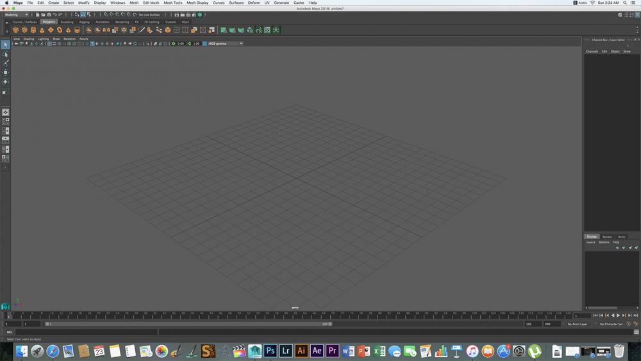This screenshot has height=361, width=641.
Task: Click the Save Scene icon
Action: coord(49,15)
